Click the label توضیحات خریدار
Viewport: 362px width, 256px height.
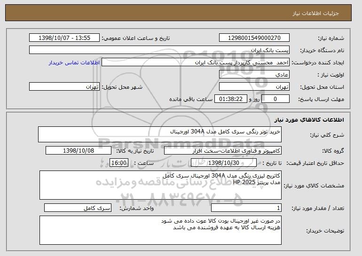coord(325,231)
